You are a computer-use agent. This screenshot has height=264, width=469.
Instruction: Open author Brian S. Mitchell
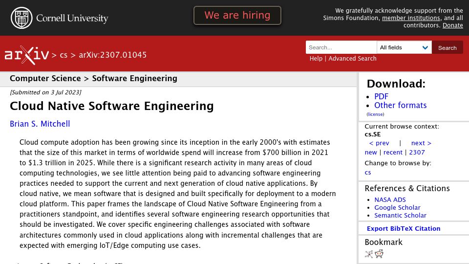(x=40, y=124)
